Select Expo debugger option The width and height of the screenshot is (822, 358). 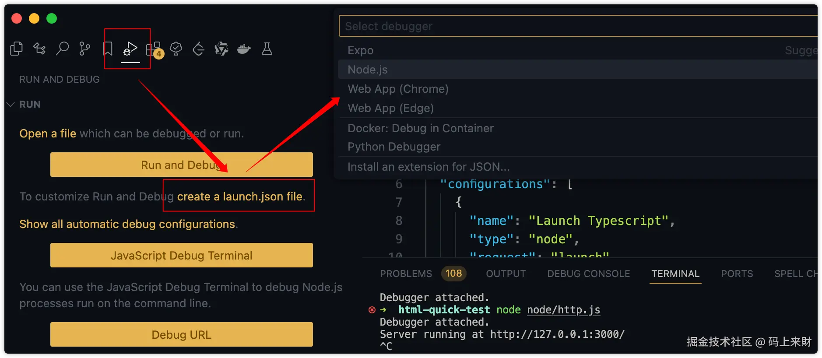[x=578, y=50]
